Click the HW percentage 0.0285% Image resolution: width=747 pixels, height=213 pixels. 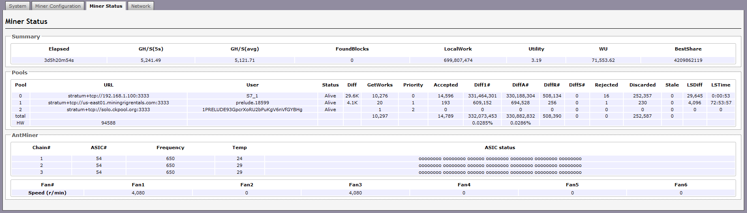click(x=482, y=123)
